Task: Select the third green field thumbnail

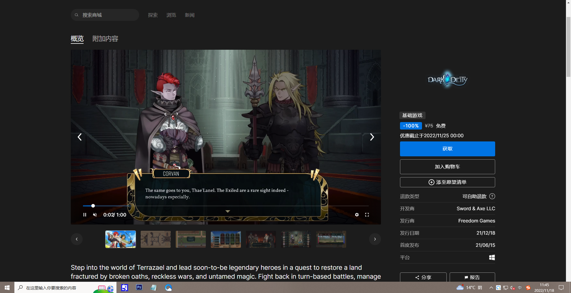Action: [x=191, y=239]
